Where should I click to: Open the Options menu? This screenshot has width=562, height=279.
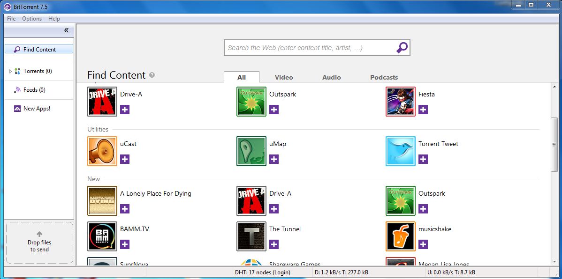32,19
